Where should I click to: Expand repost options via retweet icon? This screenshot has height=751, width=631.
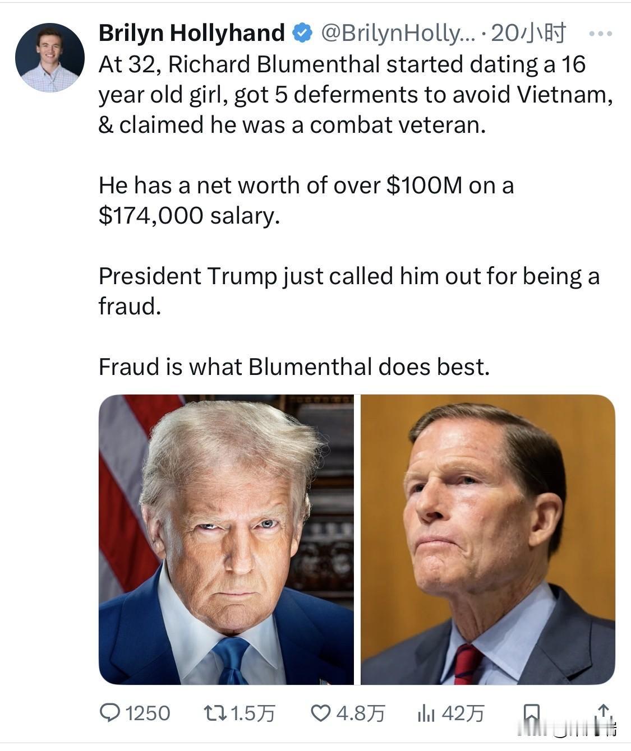click(215, 713)
